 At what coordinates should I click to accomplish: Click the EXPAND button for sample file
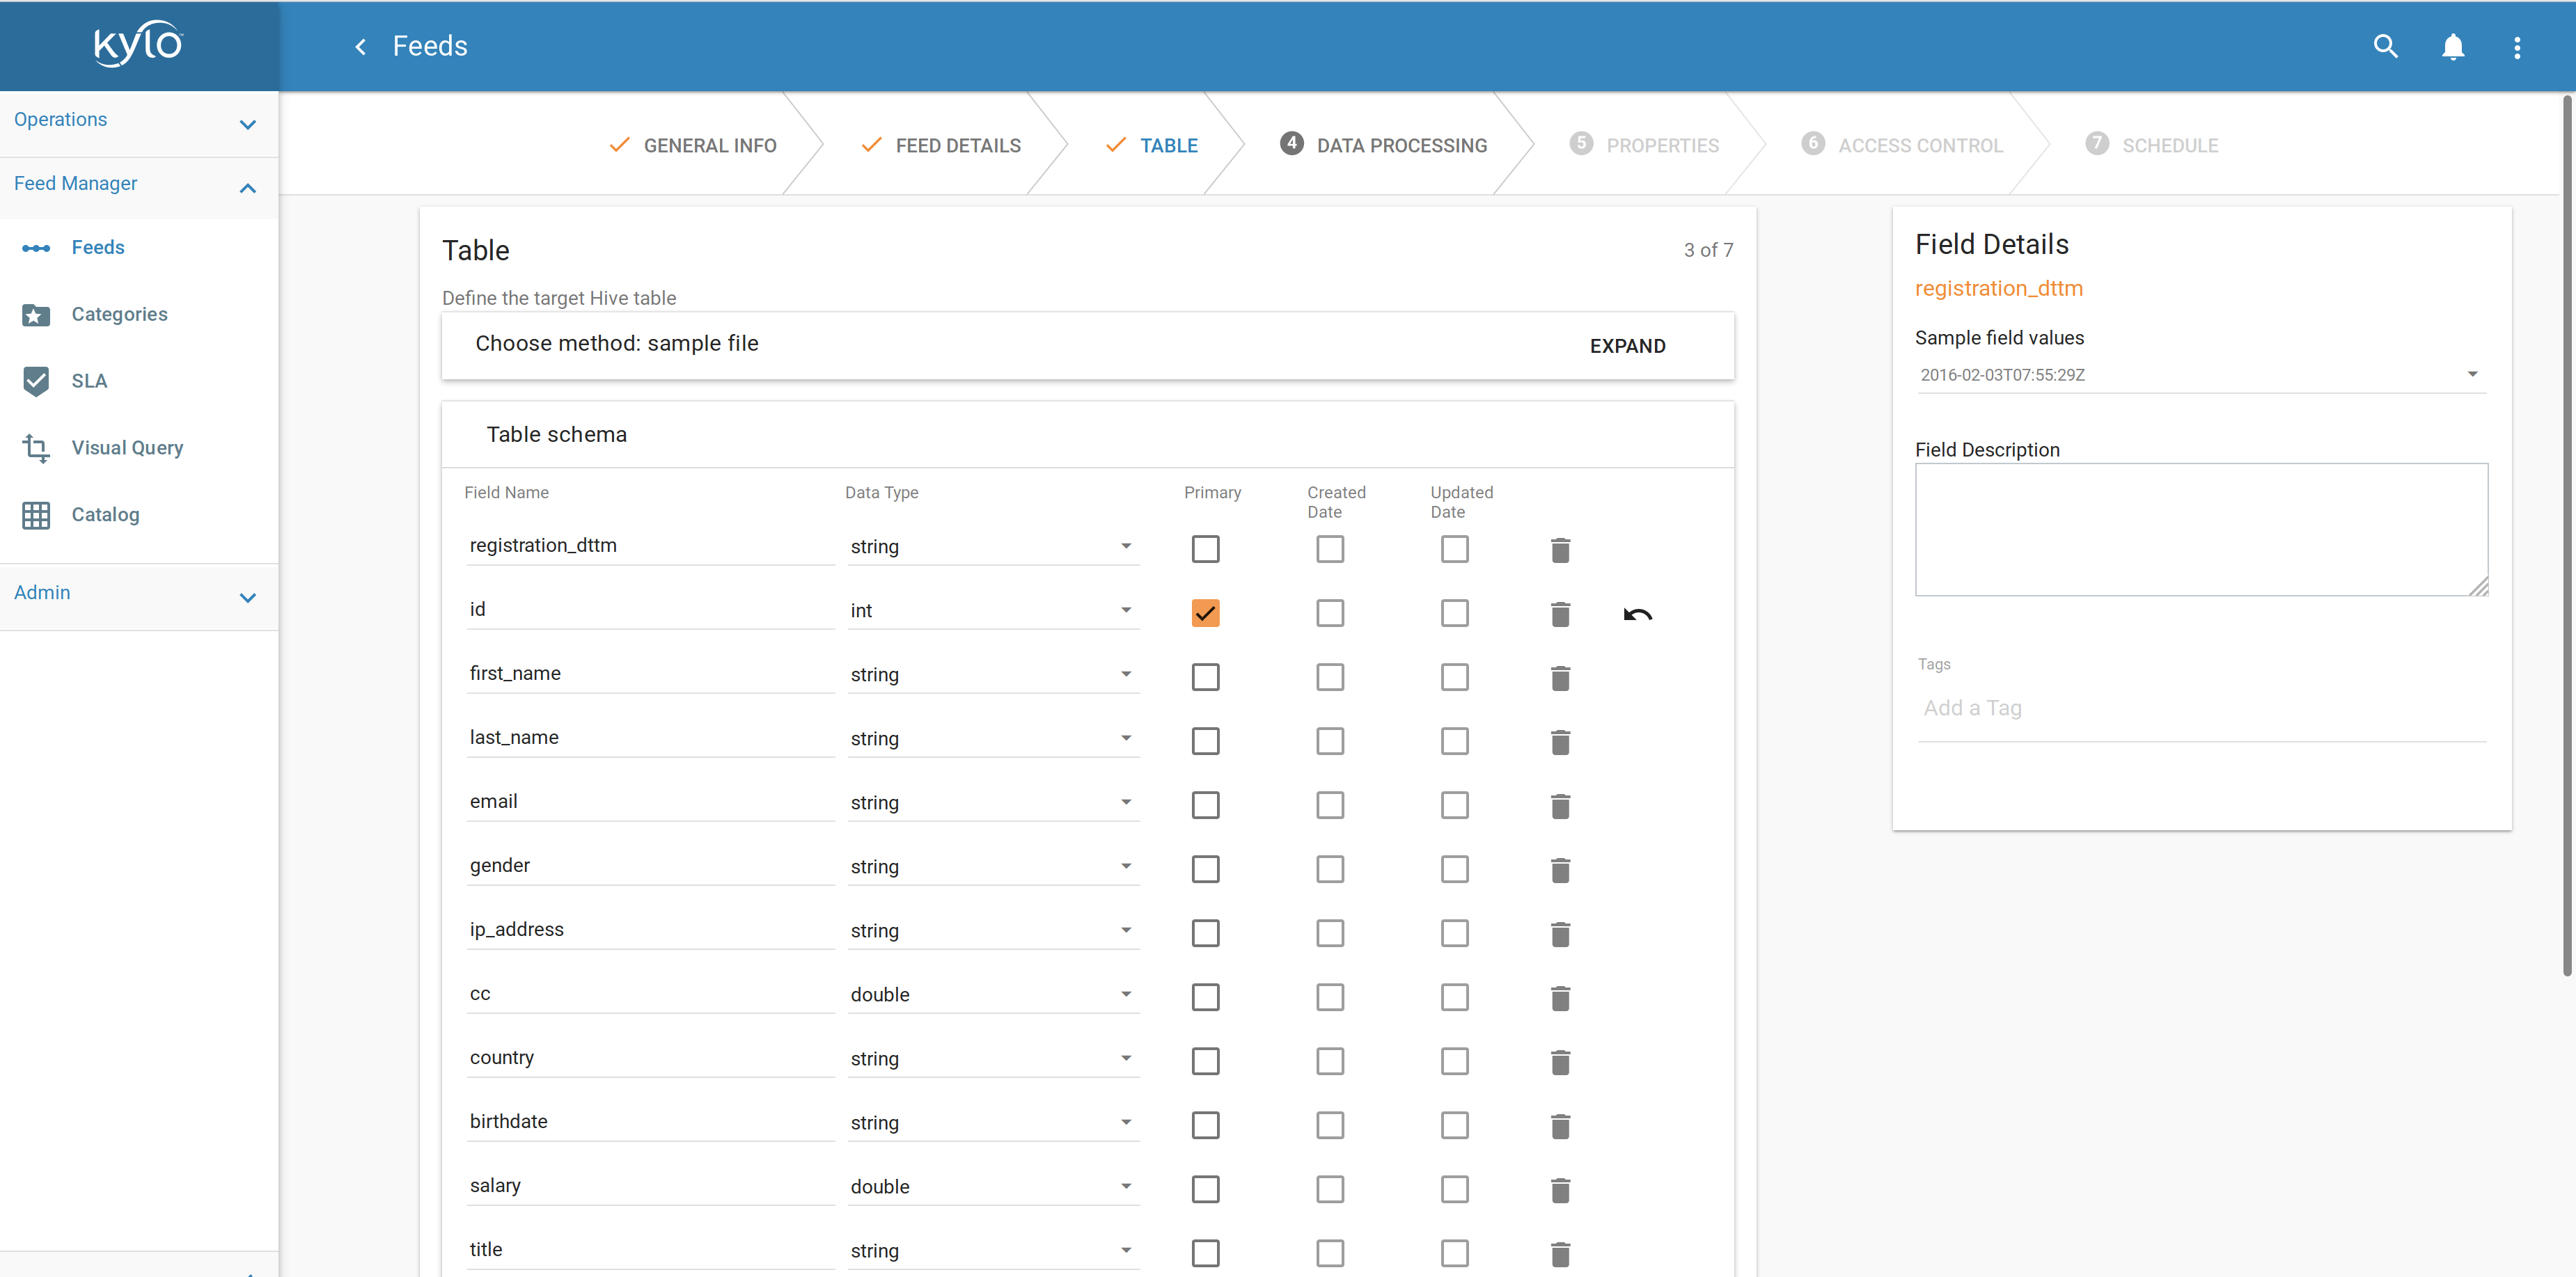point(1626,344)
